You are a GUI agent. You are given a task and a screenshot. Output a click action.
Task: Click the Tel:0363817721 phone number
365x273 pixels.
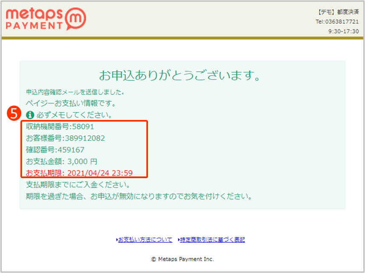[x=337, y=22]
